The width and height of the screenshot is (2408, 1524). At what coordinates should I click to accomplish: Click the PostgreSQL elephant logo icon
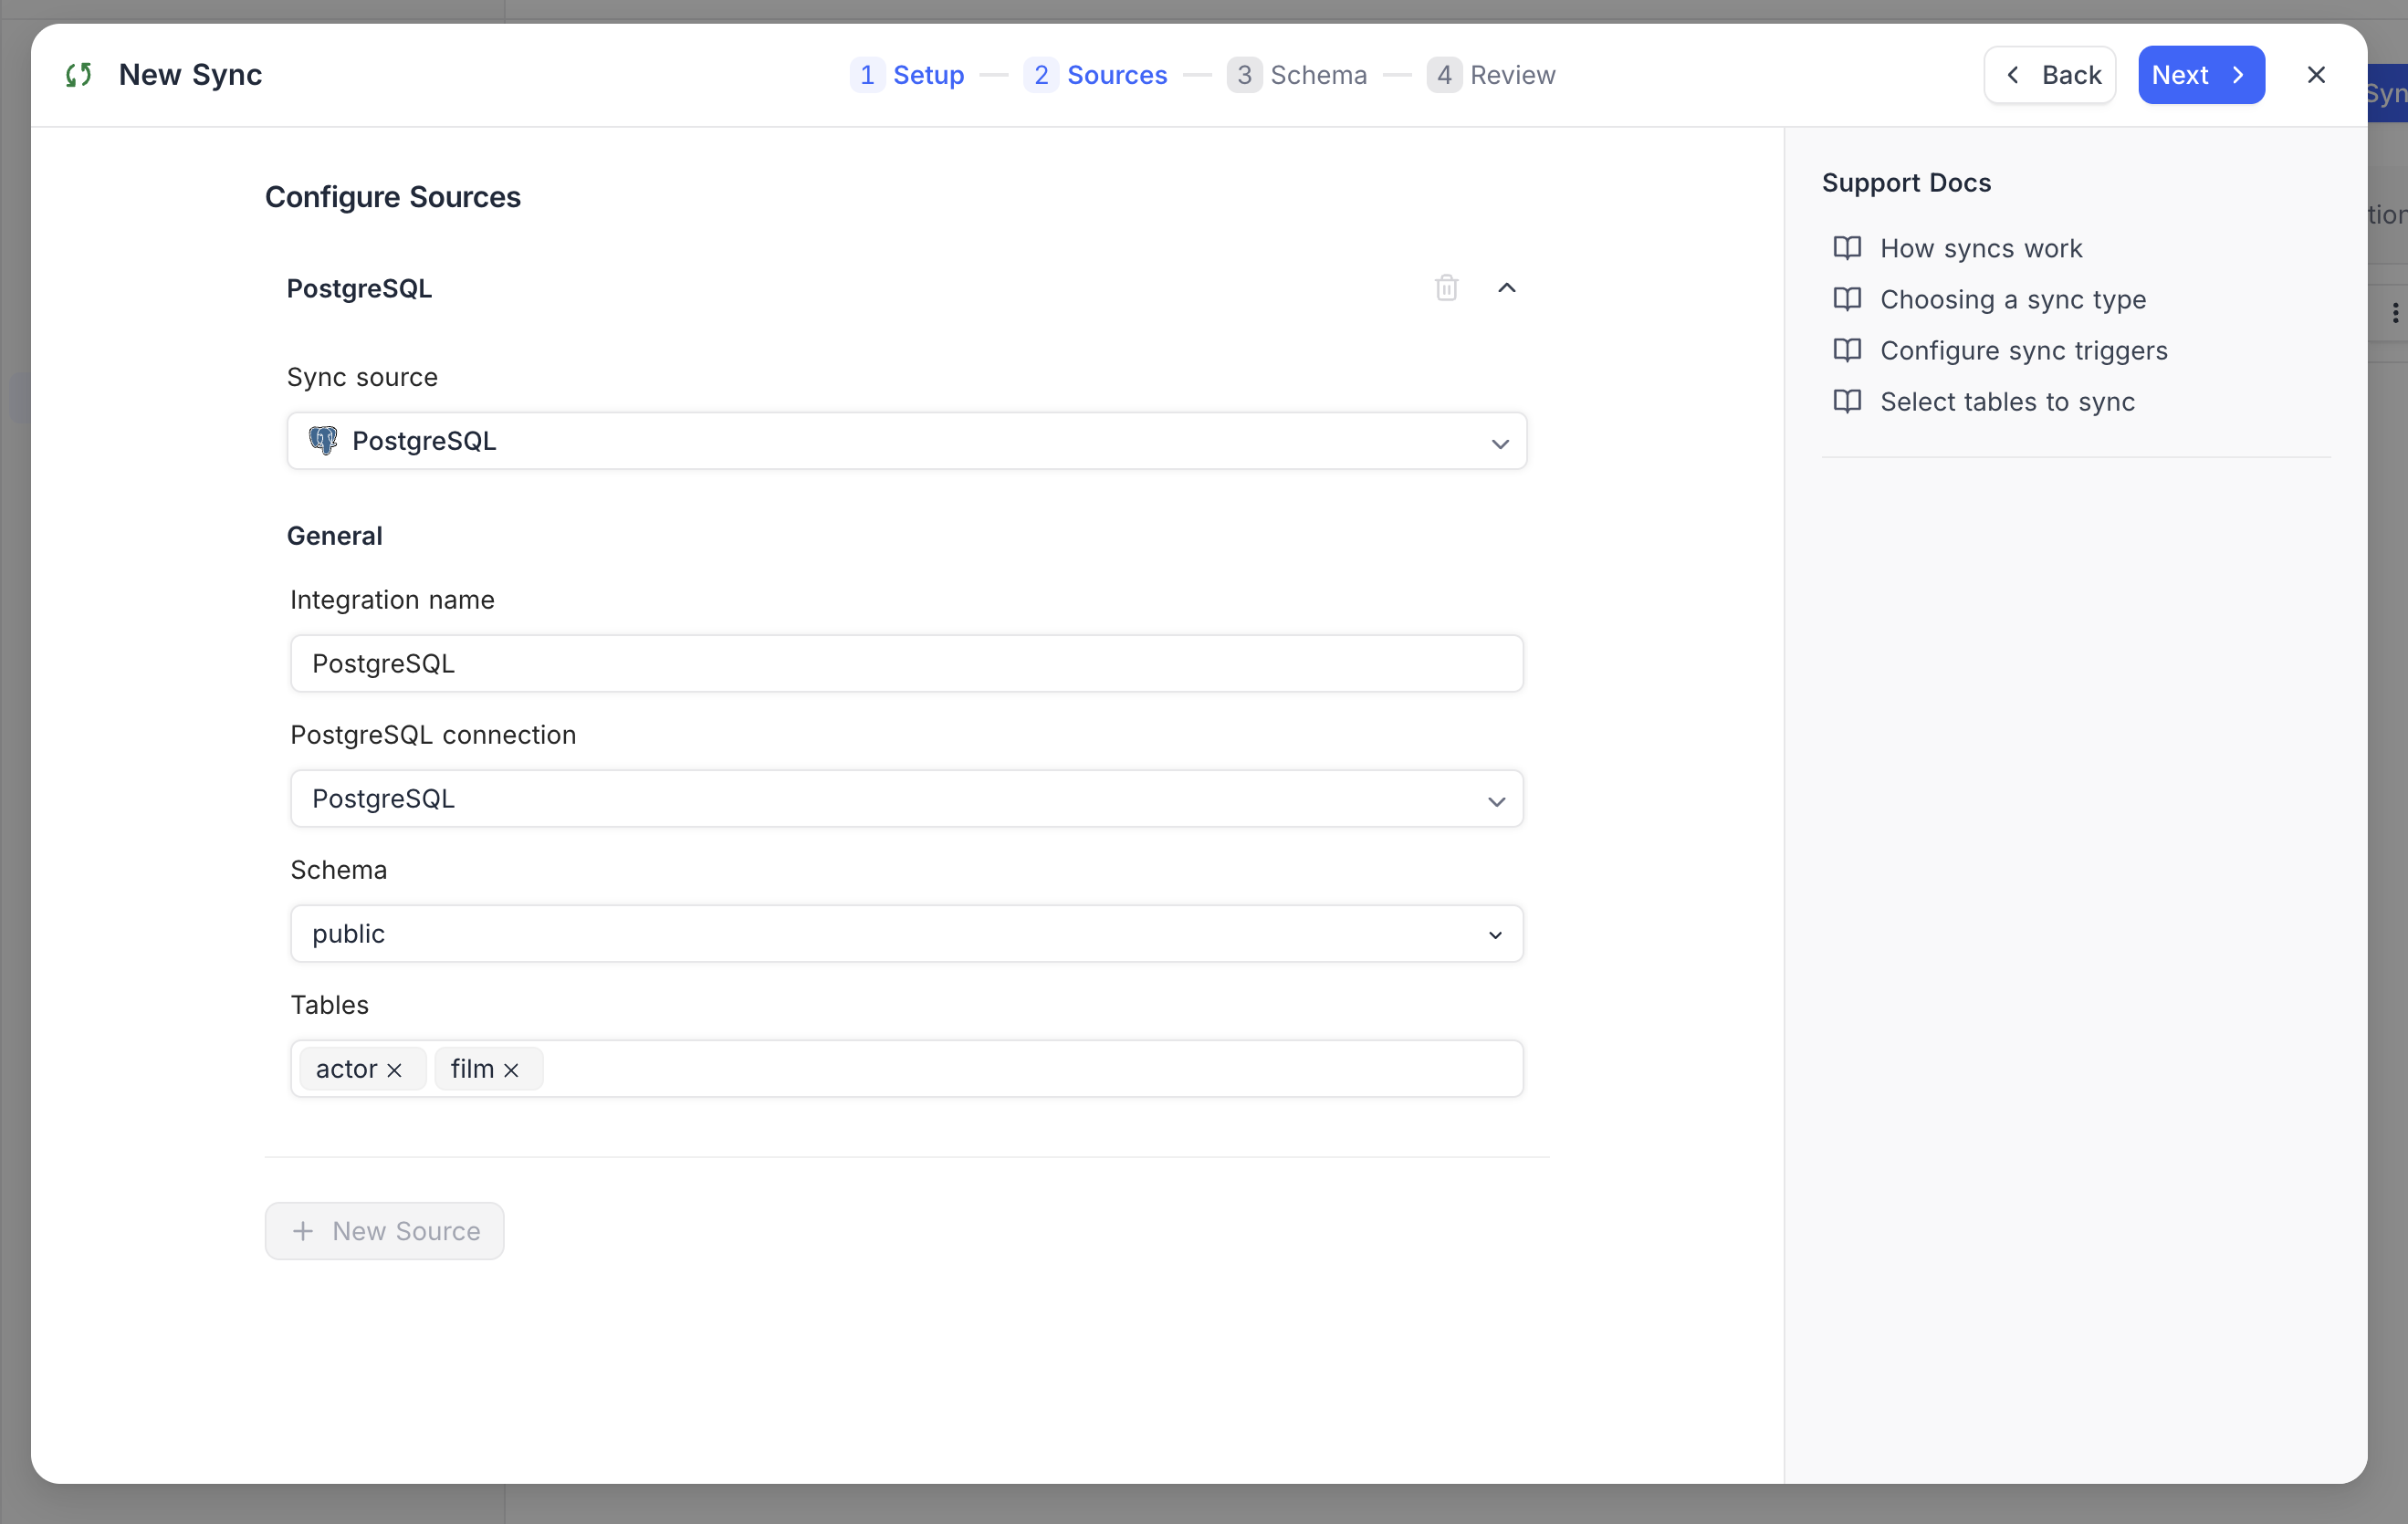pyautogui.click(x=323, y=440)
